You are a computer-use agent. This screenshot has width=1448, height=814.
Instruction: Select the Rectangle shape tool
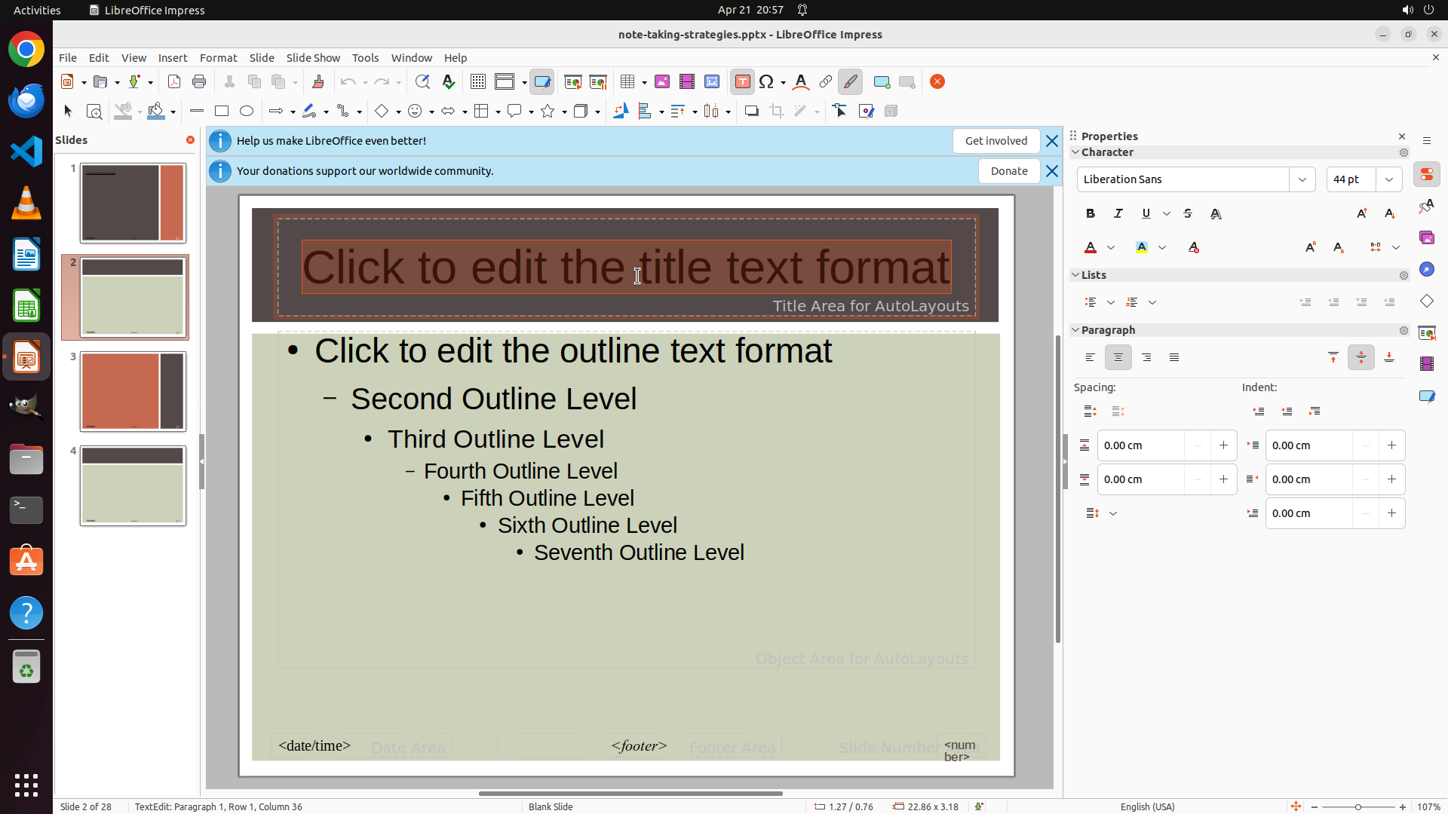click(x=222, y=112)
